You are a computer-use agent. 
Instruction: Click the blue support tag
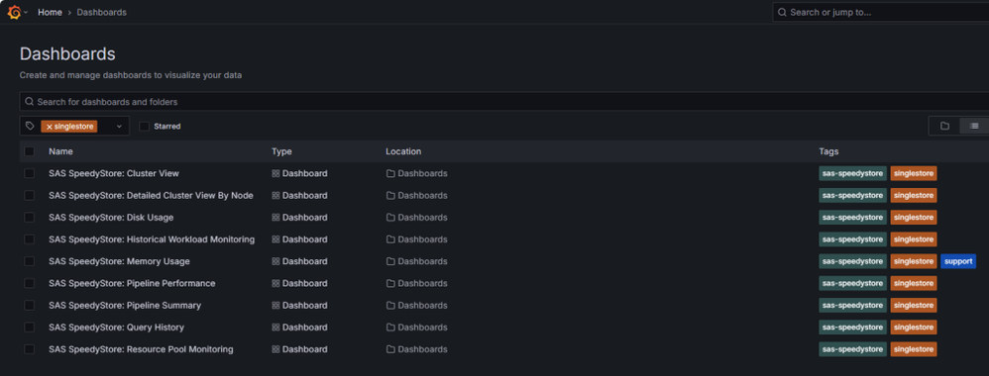click(958, 261)
